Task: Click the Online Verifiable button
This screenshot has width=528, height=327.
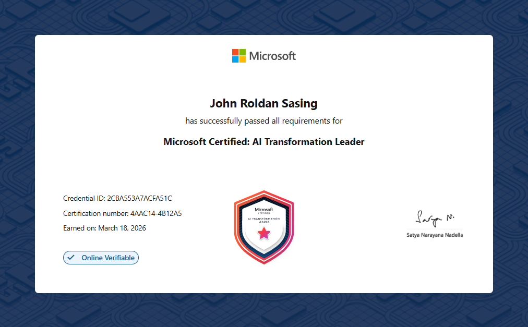Action: coord(101,258)
